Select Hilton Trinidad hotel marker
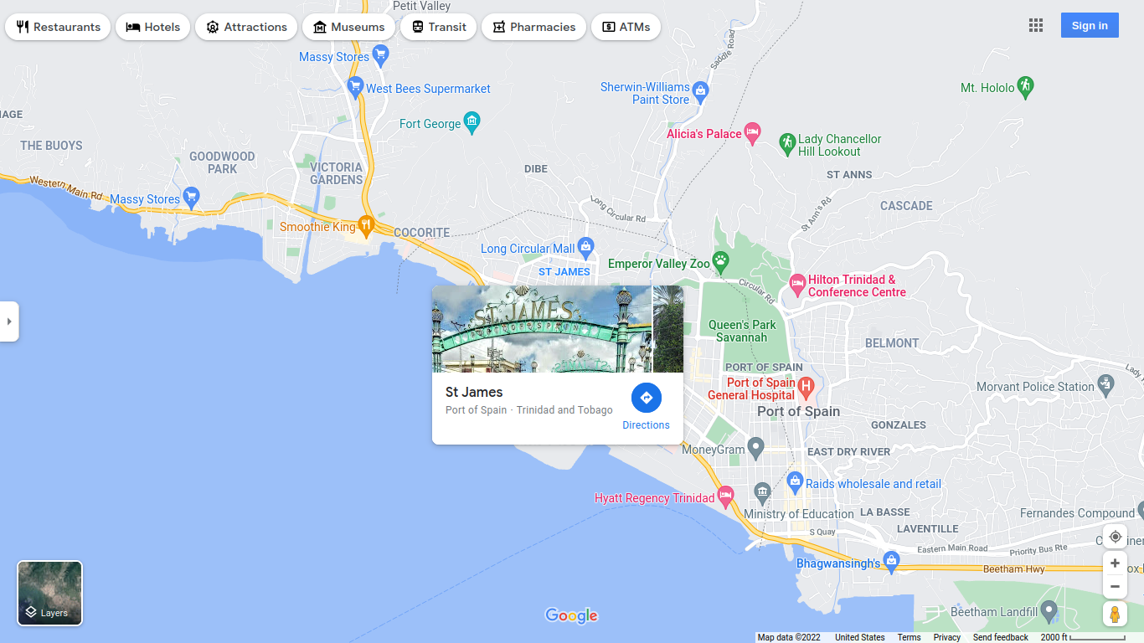1144x643 pixels. coord(798,285)
